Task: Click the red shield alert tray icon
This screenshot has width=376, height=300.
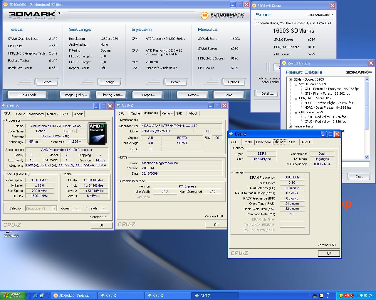Action: tap(352, 296)
